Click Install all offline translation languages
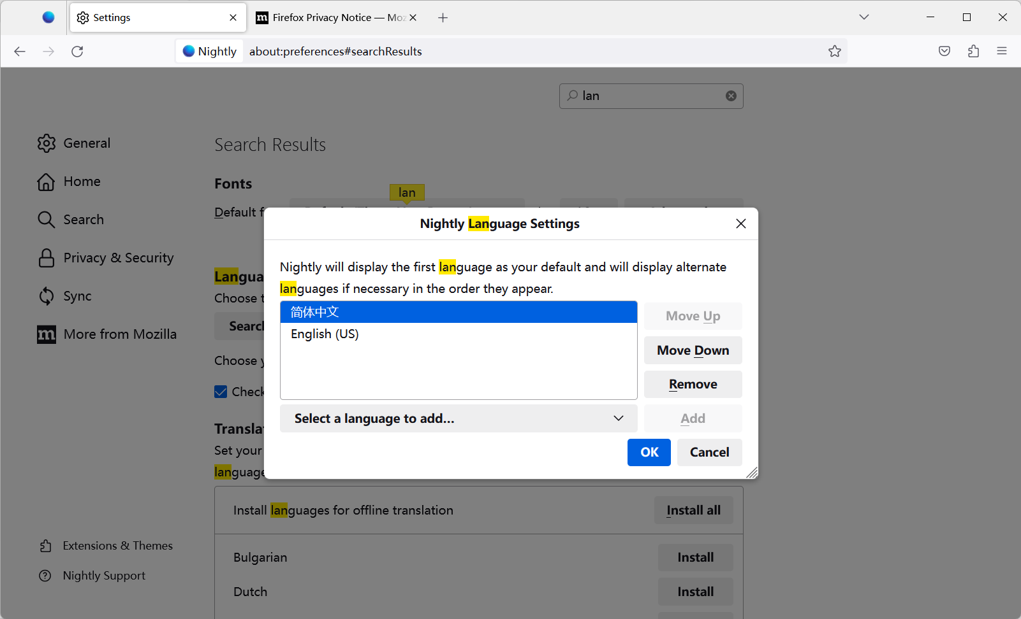 click(694, 510)
